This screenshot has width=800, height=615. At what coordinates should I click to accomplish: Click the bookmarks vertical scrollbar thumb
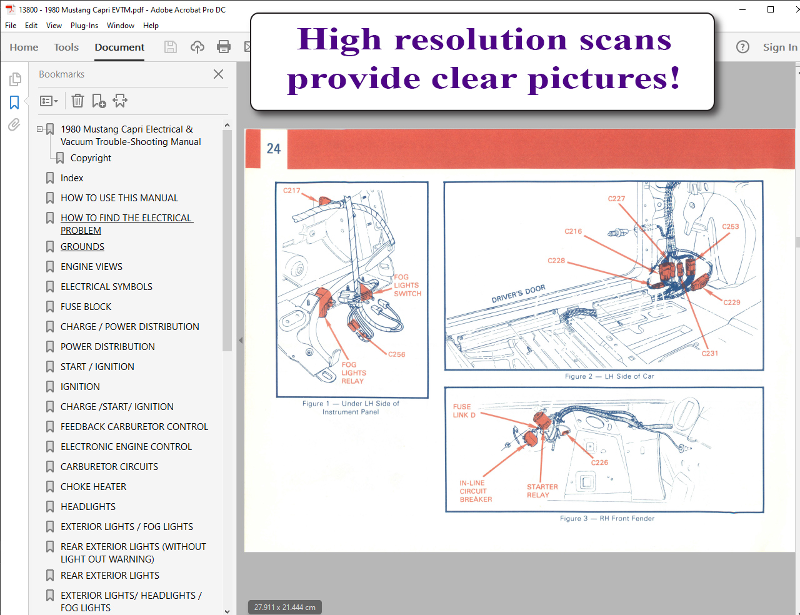[x=227, y=241]
